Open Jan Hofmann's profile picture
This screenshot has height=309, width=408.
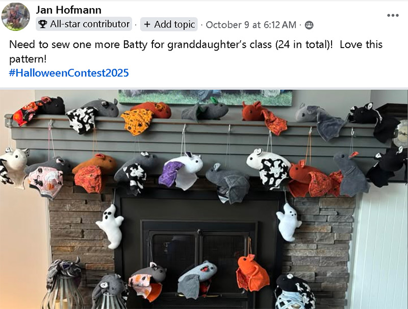pos(16,17)
